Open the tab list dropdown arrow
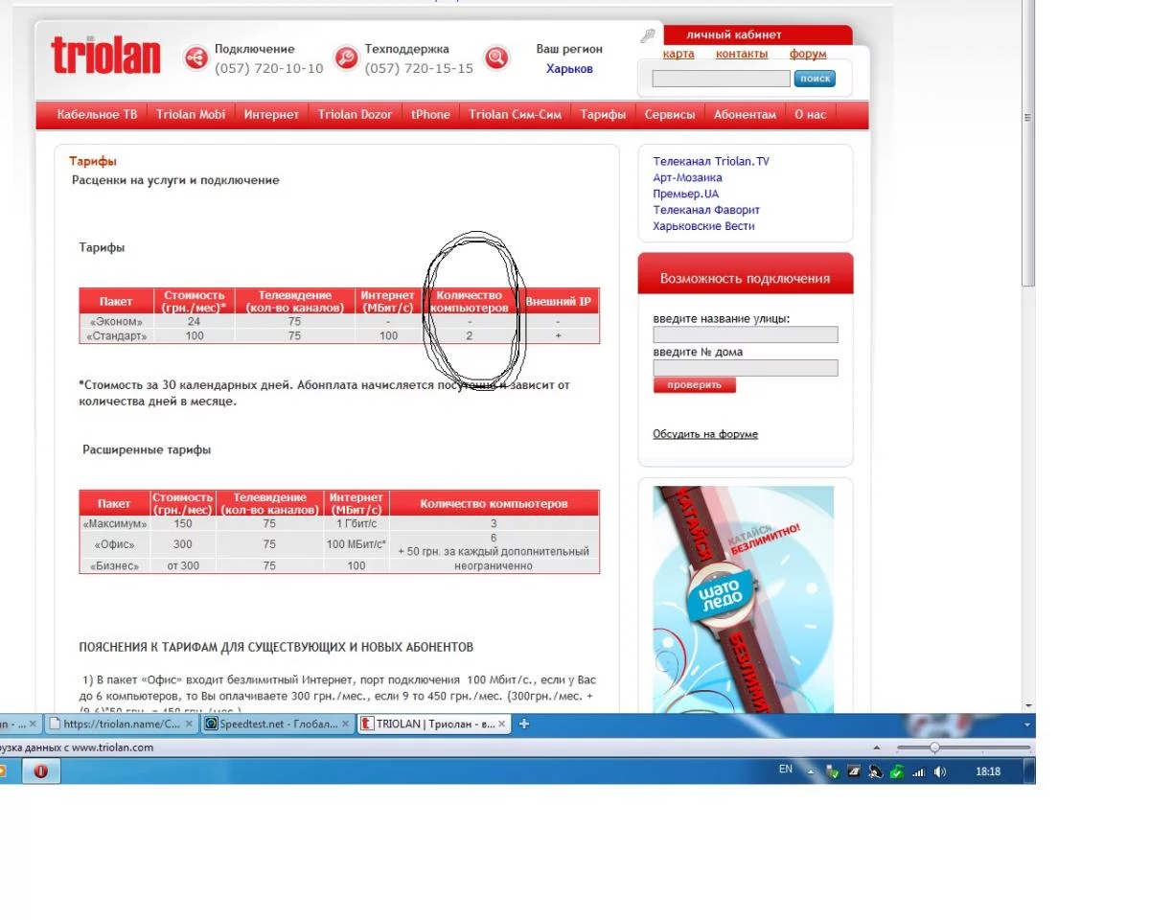The image size is (1150, 920). [1027, 724]
